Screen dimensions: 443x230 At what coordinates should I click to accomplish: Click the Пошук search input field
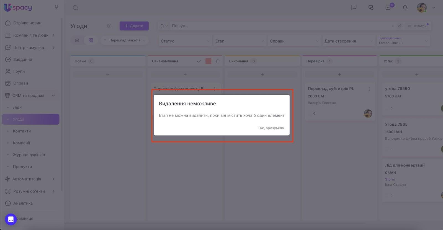pyautogui.click(x=280, y=26)
